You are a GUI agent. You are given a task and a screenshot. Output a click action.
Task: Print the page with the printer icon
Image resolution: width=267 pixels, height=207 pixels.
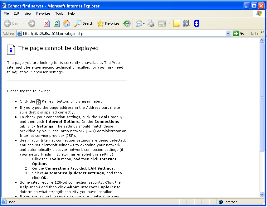point(151,23)
